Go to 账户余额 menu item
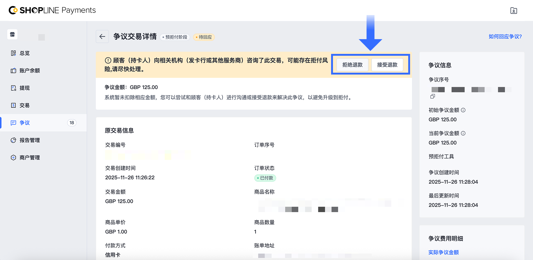This screenshot has width=533, height=260. [29, 70]
